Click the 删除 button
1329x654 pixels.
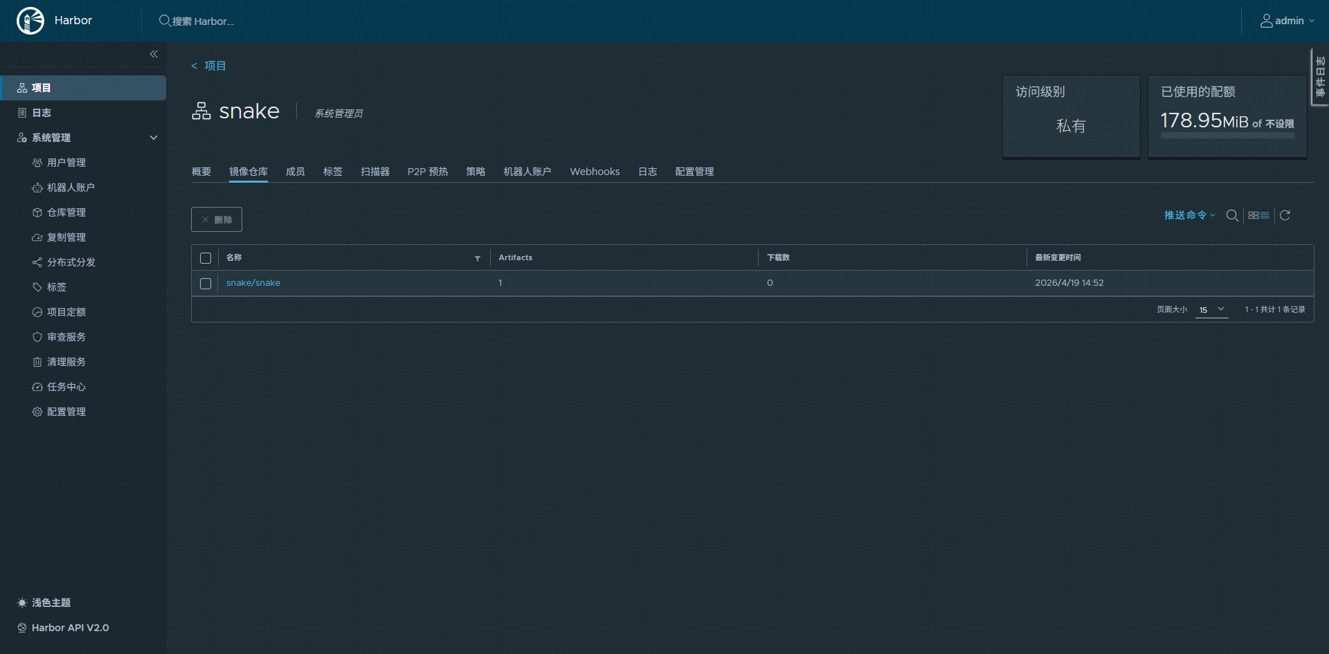(x=217, y=219)
